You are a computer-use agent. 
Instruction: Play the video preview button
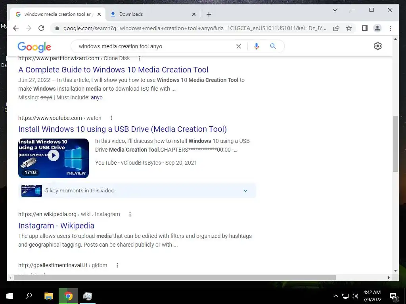(x=54, y=155)
